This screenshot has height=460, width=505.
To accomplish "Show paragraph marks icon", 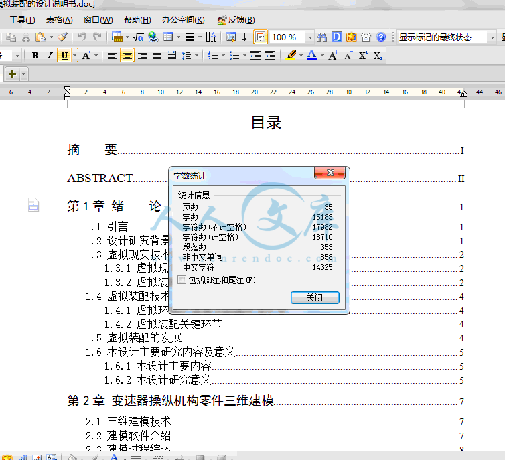I will coord(245,37).
